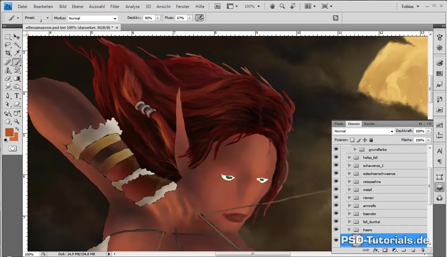Open the Auswahl menu
Viewport: 447px width, 257px height.
97,7
